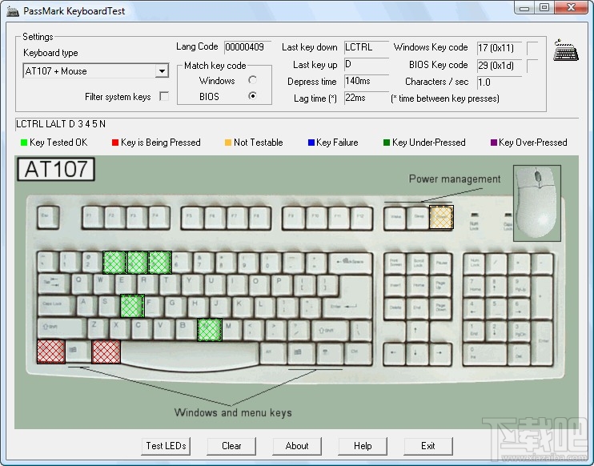The height and width of the screenshot is (466, 594).
Task: Click the PassMark app icon in the title bar
Action: (13, 10)
